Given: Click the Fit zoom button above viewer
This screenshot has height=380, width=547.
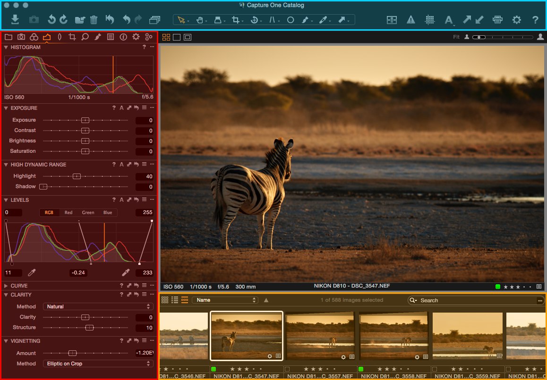Looking at the screenshot, I should 456,37.
